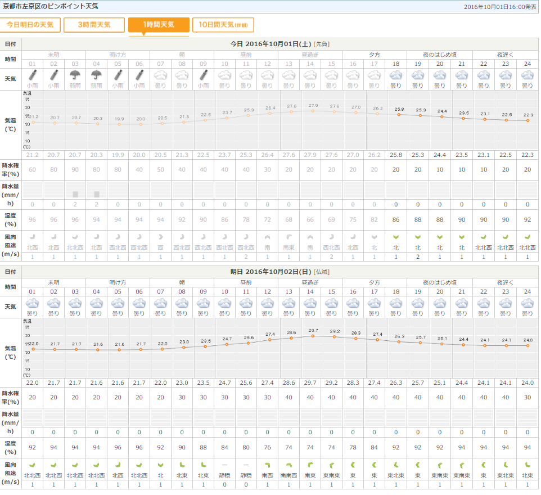The height and width of the screenshot is (495, 541).
Task: Click today's 降水確率(%) row label
Action: (10, 170)
